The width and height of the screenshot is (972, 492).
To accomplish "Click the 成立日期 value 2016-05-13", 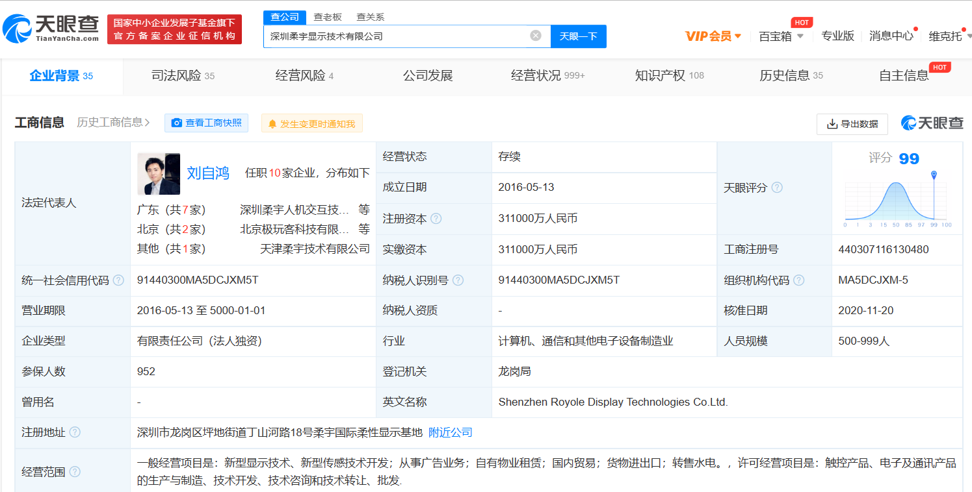I will tap(526, 187).
